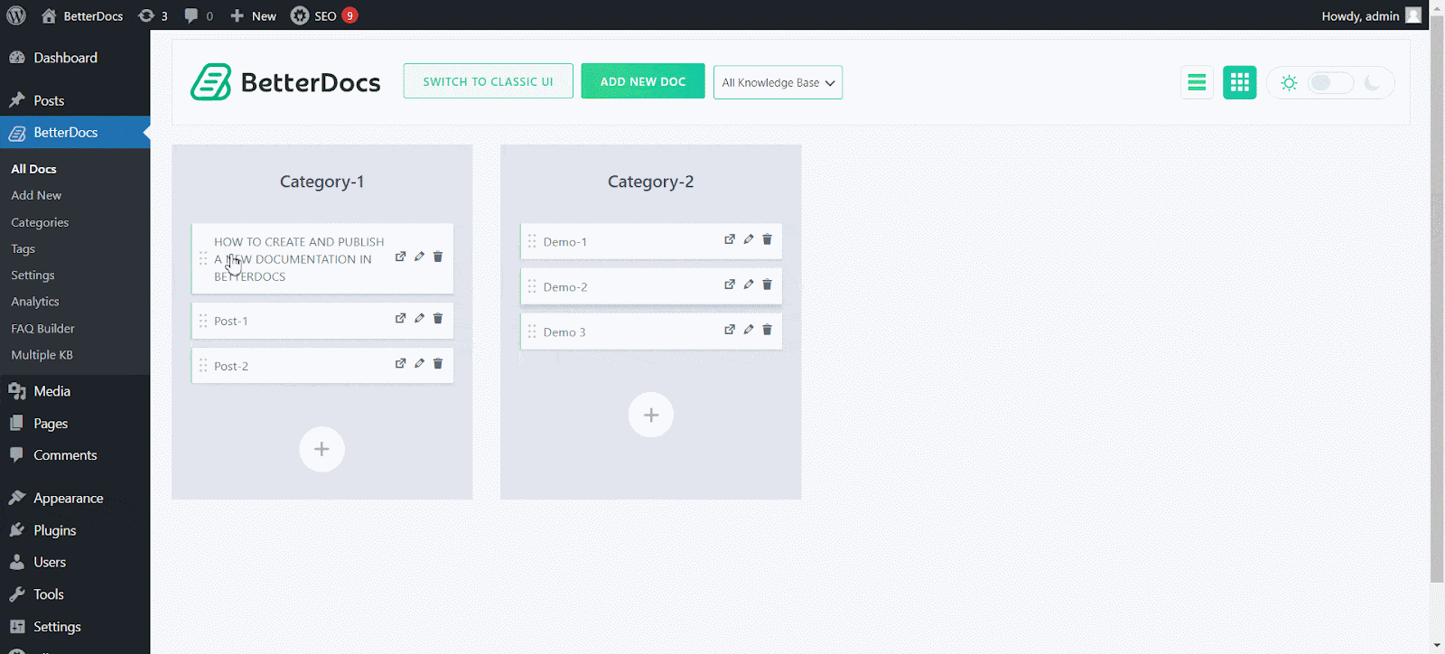Edit the Post-2 doc
1445x654 pixels.
tap(419, 363)
